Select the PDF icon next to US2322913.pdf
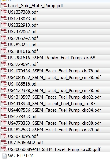 pos(4,25)
